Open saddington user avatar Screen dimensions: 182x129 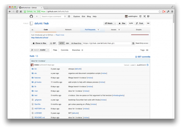[126, 16]
